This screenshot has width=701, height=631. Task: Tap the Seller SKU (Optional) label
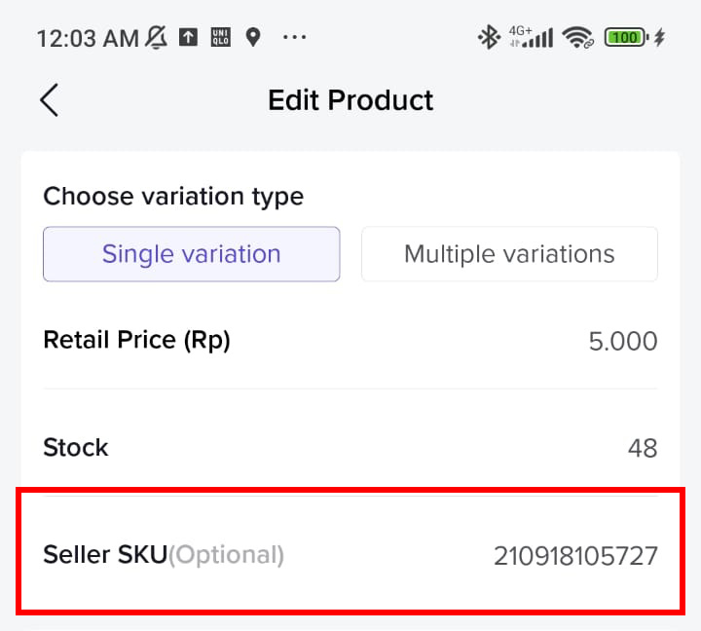[x=164, y=555]
